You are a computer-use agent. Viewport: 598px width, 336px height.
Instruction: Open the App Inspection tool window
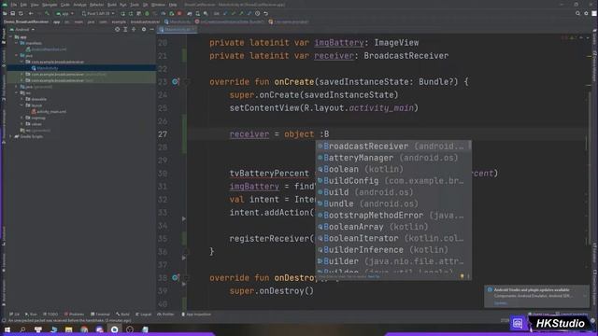tap(196, 315)
